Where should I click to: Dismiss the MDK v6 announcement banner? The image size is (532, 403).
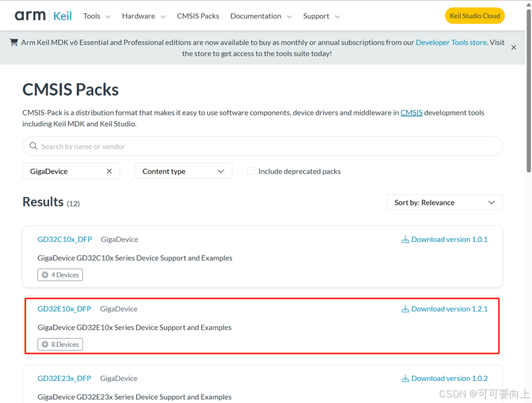coord(514,47)
